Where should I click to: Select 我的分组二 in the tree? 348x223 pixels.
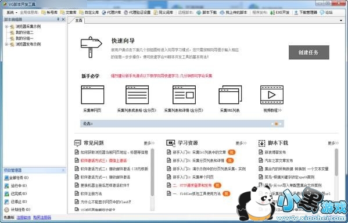coord(24,33)
